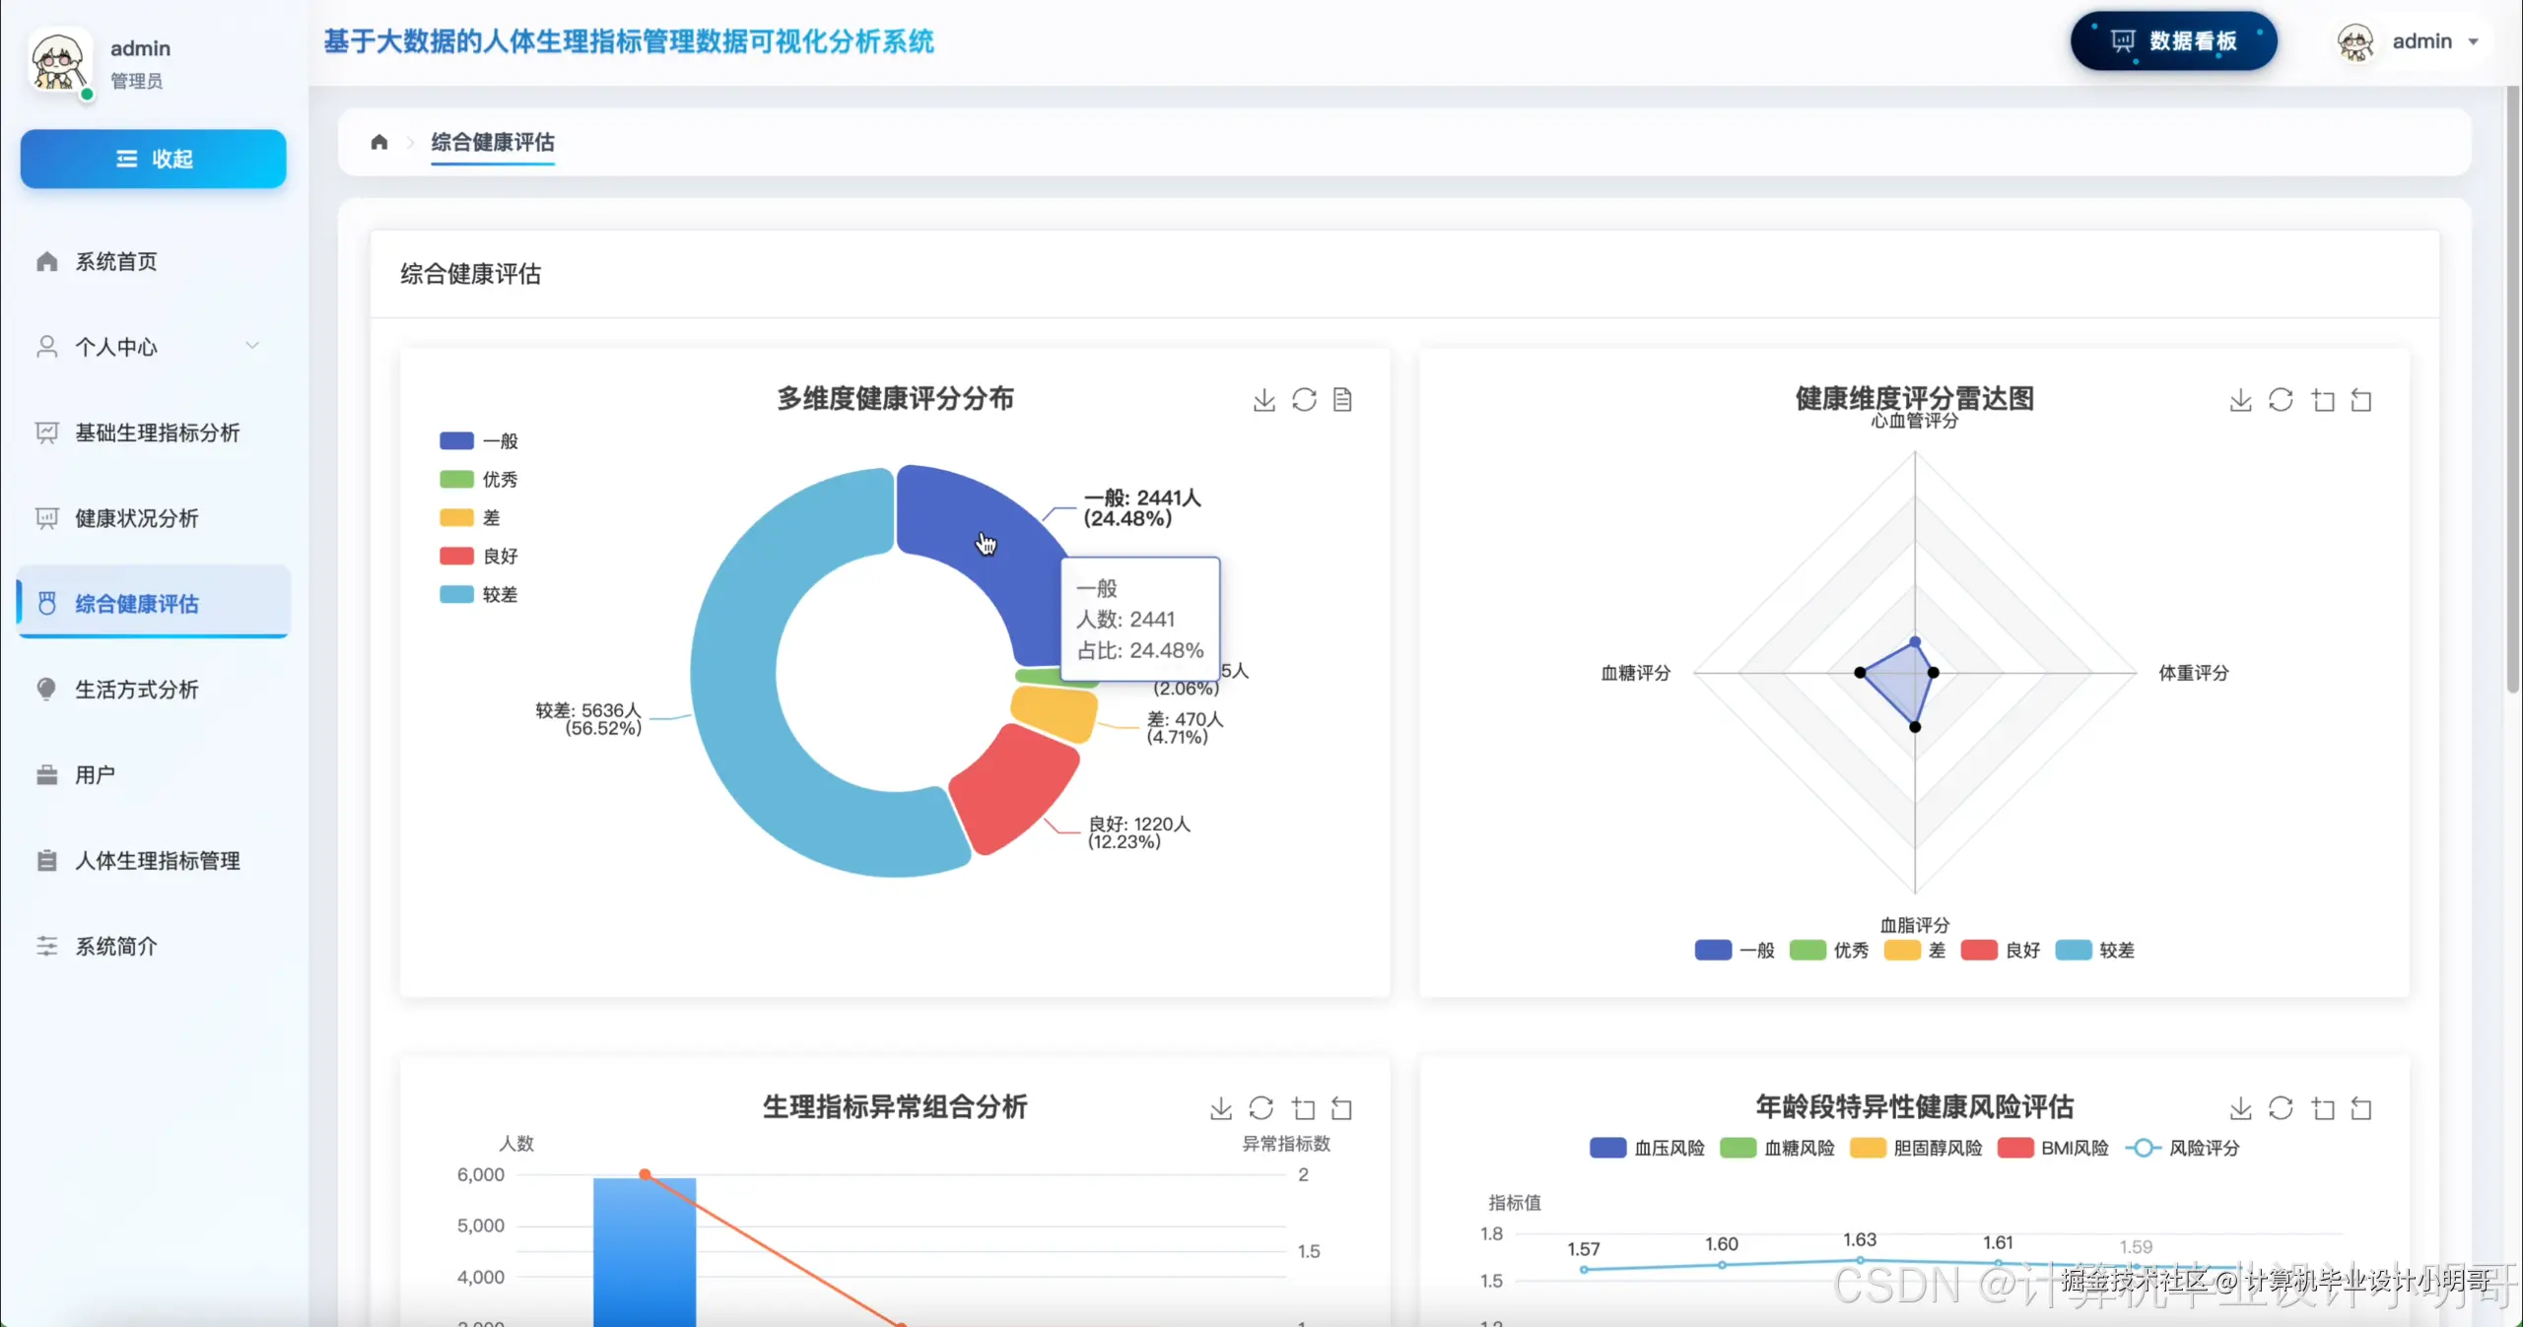Enable zoom selection on the radar chart
This screenshot has height=1327, width=2523.
[2323, 400]
